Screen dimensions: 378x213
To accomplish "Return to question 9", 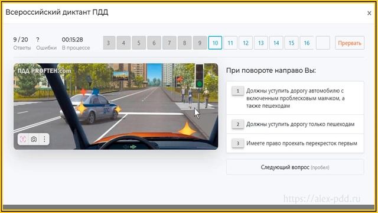I will pyautogui.click(x=200, y=43).
